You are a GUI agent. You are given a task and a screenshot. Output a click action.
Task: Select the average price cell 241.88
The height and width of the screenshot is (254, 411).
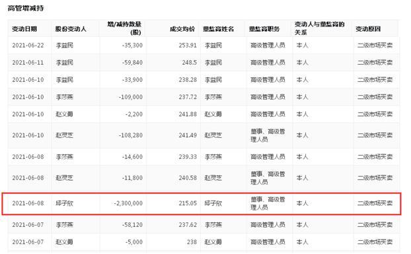188,114
